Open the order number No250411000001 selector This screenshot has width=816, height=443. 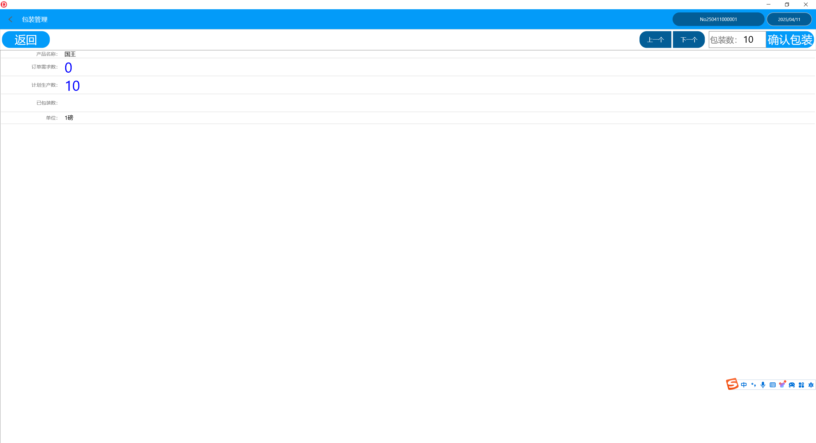coord(718,19)
